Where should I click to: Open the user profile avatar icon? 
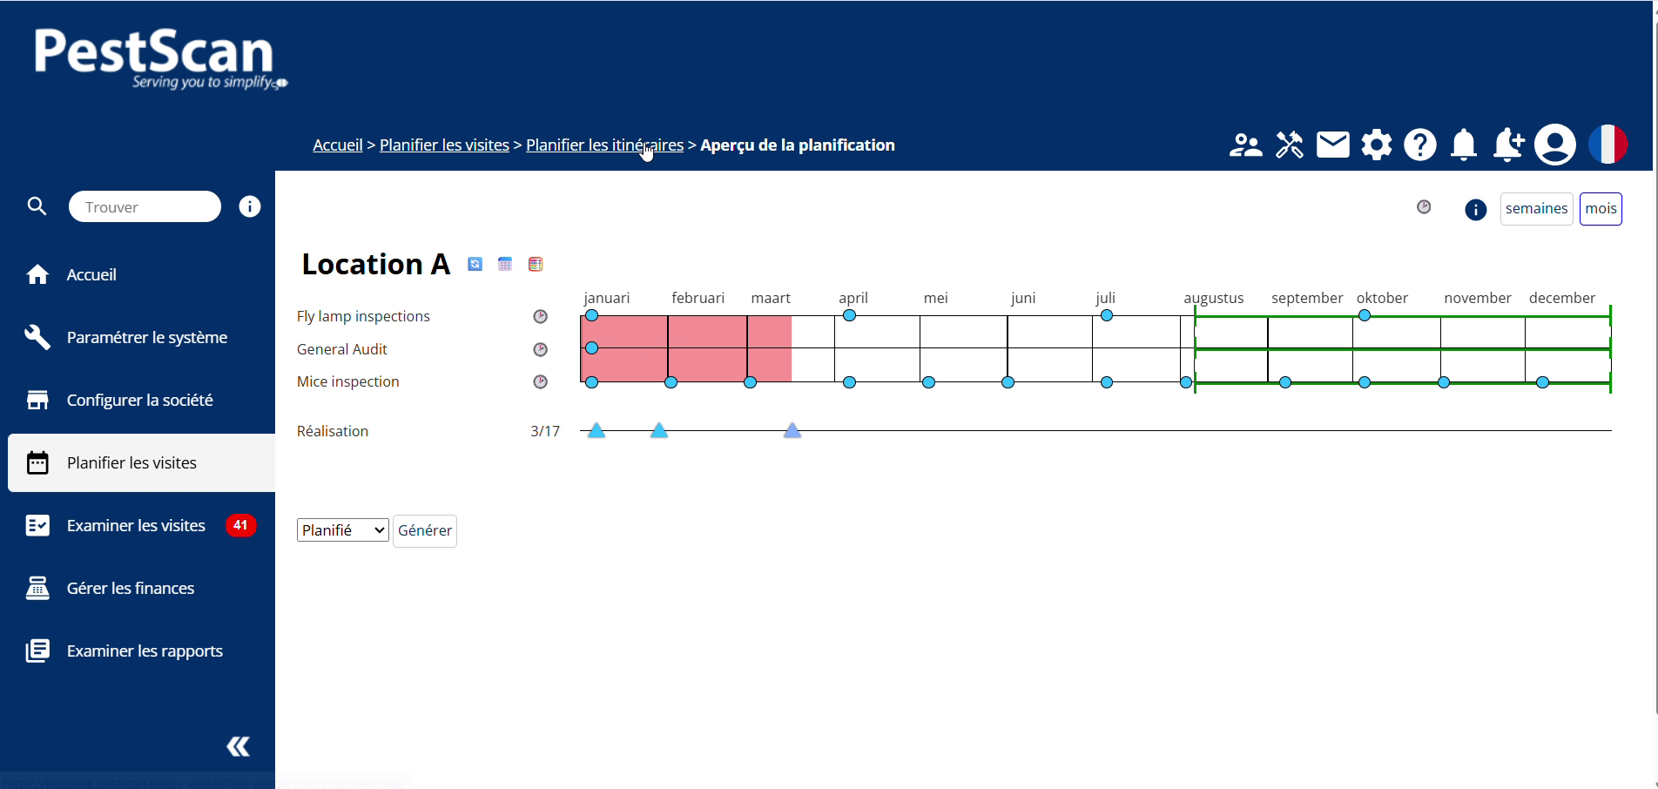(1555, 145)
